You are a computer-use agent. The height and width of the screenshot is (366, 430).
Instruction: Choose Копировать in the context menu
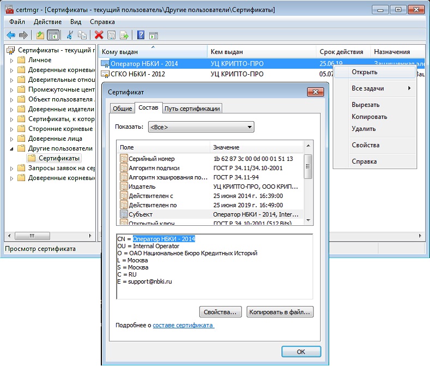374,117
